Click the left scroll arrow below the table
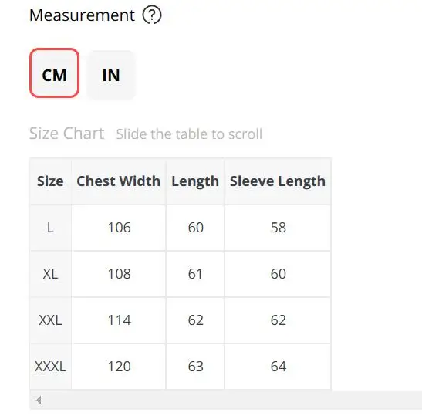 [39, 400]
